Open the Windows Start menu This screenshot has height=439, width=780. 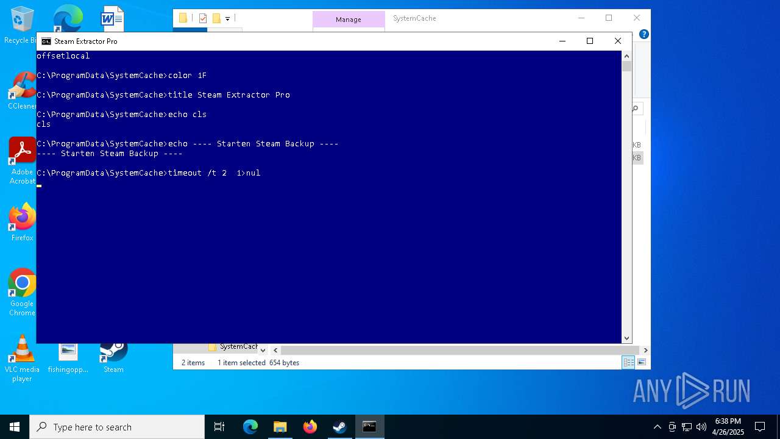click(15, 427)
